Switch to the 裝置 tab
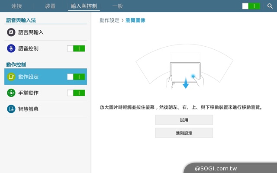Screen dimensions: 277x173 coord(50,6)
